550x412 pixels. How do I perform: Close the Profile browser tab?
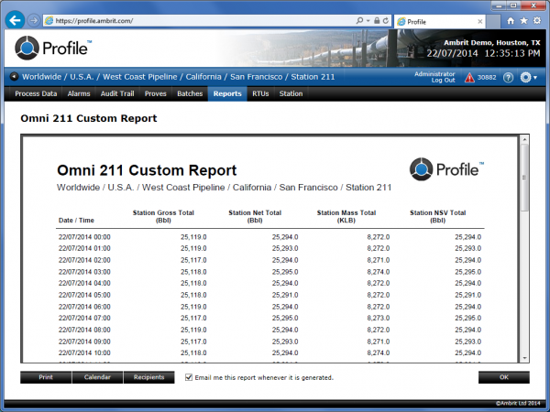(x=479, y=22)
